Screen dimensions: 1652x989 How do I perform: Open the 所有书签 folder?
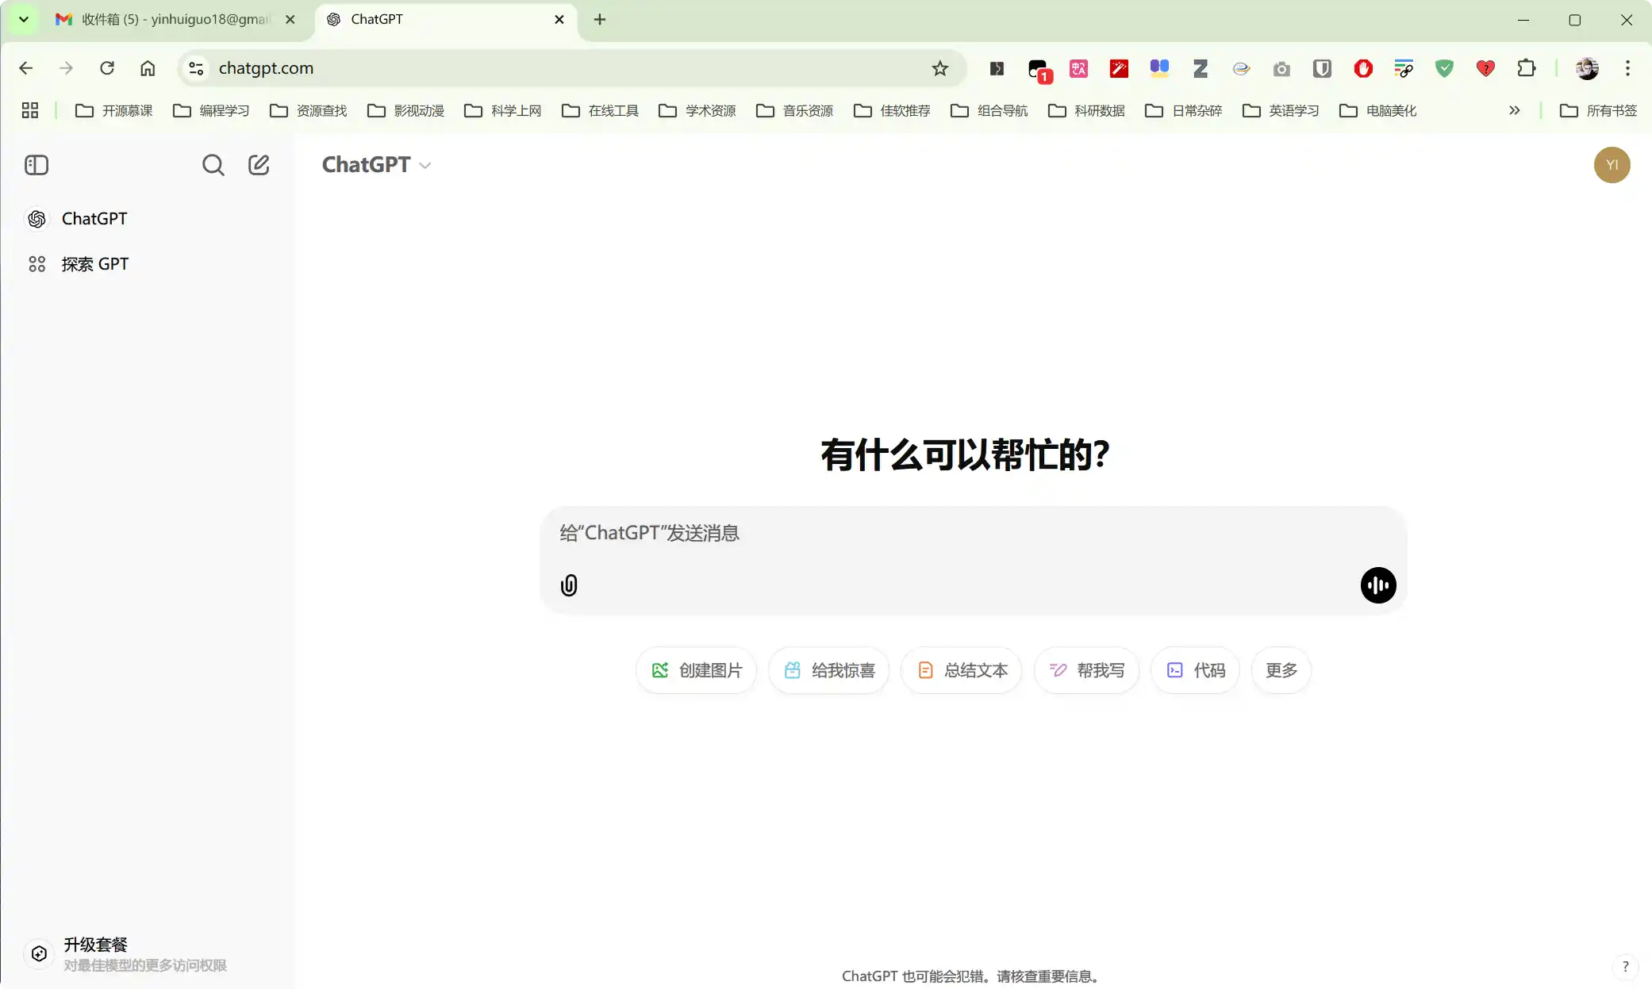click(1598, 110)
